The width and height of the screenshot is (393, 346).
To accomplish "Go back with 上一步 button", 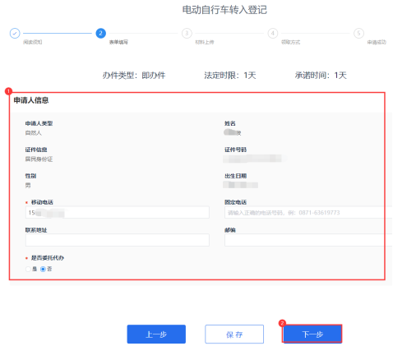I will (x=156, y=334).
